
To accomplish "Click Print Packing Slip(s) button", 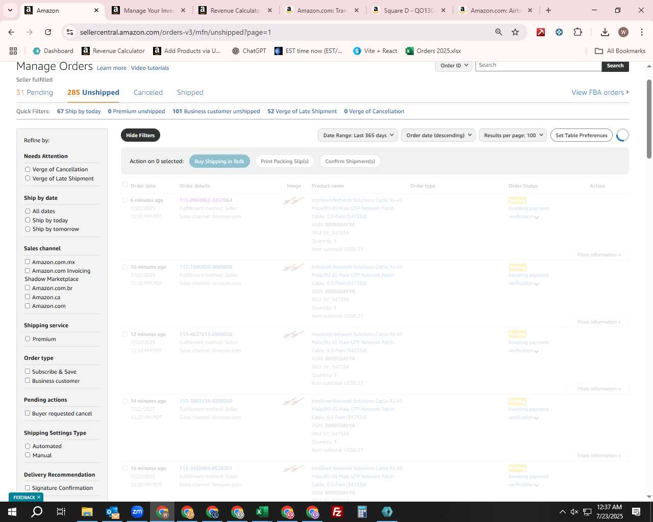I will pos(285,161).
